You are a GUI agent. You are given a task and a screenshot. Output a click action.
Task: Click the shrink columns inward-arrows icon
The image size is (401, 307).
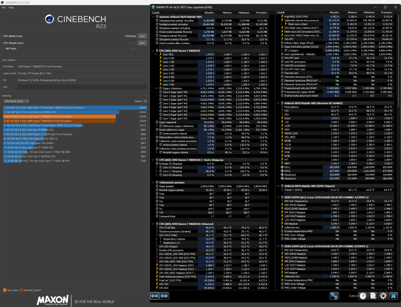(164, 296)
